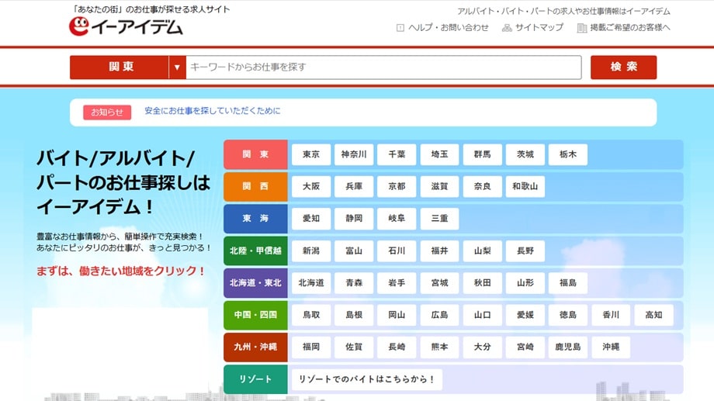Open the サイトマップ link
The width and height of the screenshot is (714, 401).
[539, 28]
